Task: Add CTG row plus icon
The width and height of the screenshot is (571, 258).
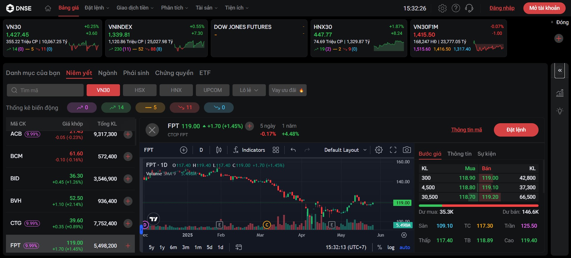Action: (128, 223)
